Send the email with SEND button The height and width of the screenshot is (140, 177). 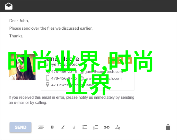point(20,127)
